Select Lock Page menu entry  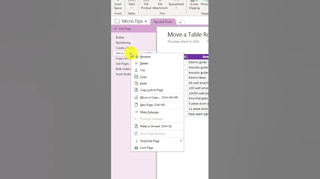click(x=157, y=148)
